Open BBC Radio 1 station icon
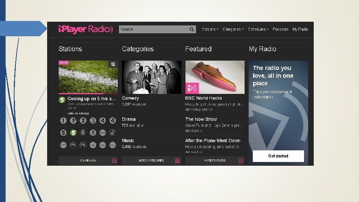359x202 pixels. click(64, 120)
